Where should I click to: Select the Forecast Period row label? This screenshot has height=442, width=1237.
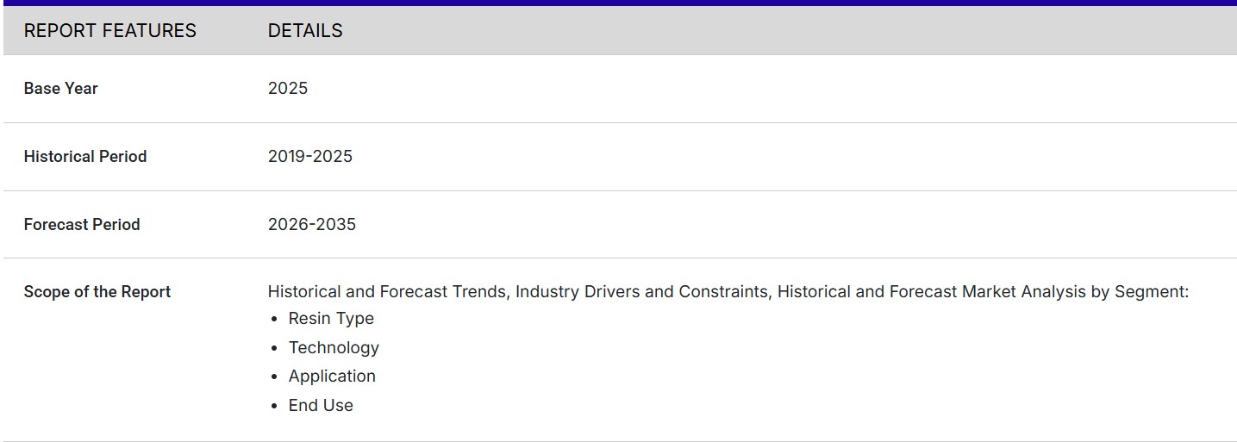click(82, 225)
